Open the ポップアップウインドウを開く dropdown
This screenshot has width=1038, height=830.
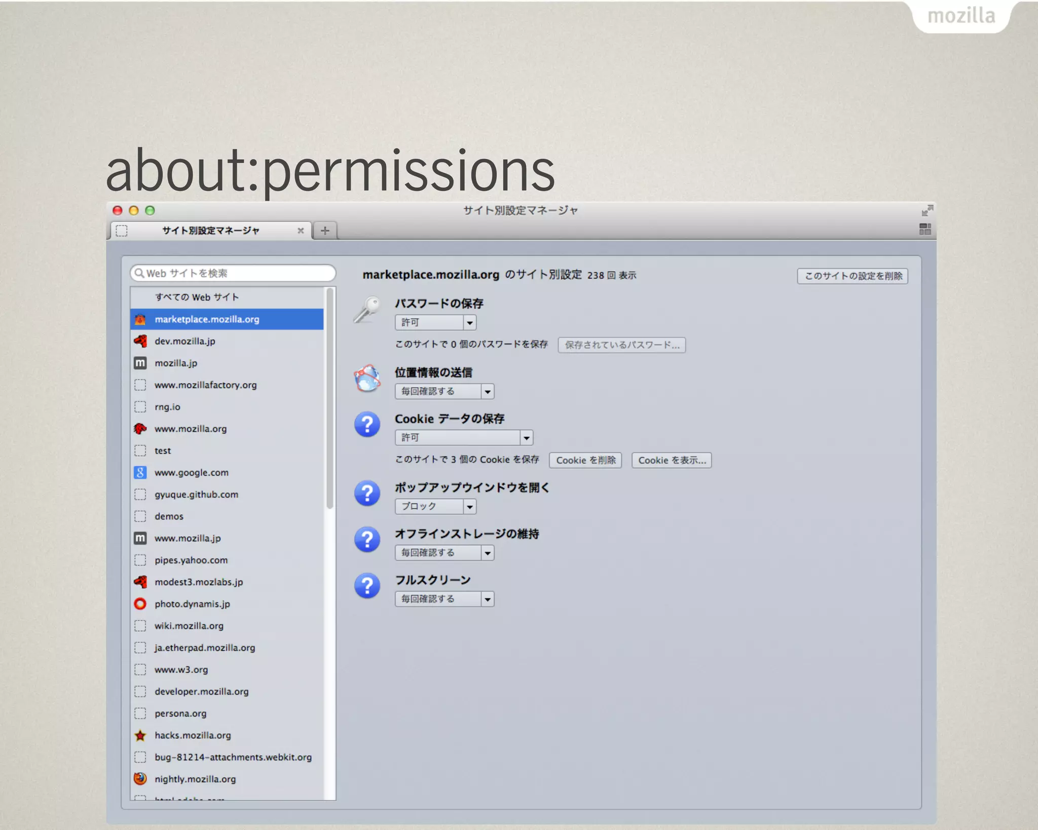tap(435, 506)
